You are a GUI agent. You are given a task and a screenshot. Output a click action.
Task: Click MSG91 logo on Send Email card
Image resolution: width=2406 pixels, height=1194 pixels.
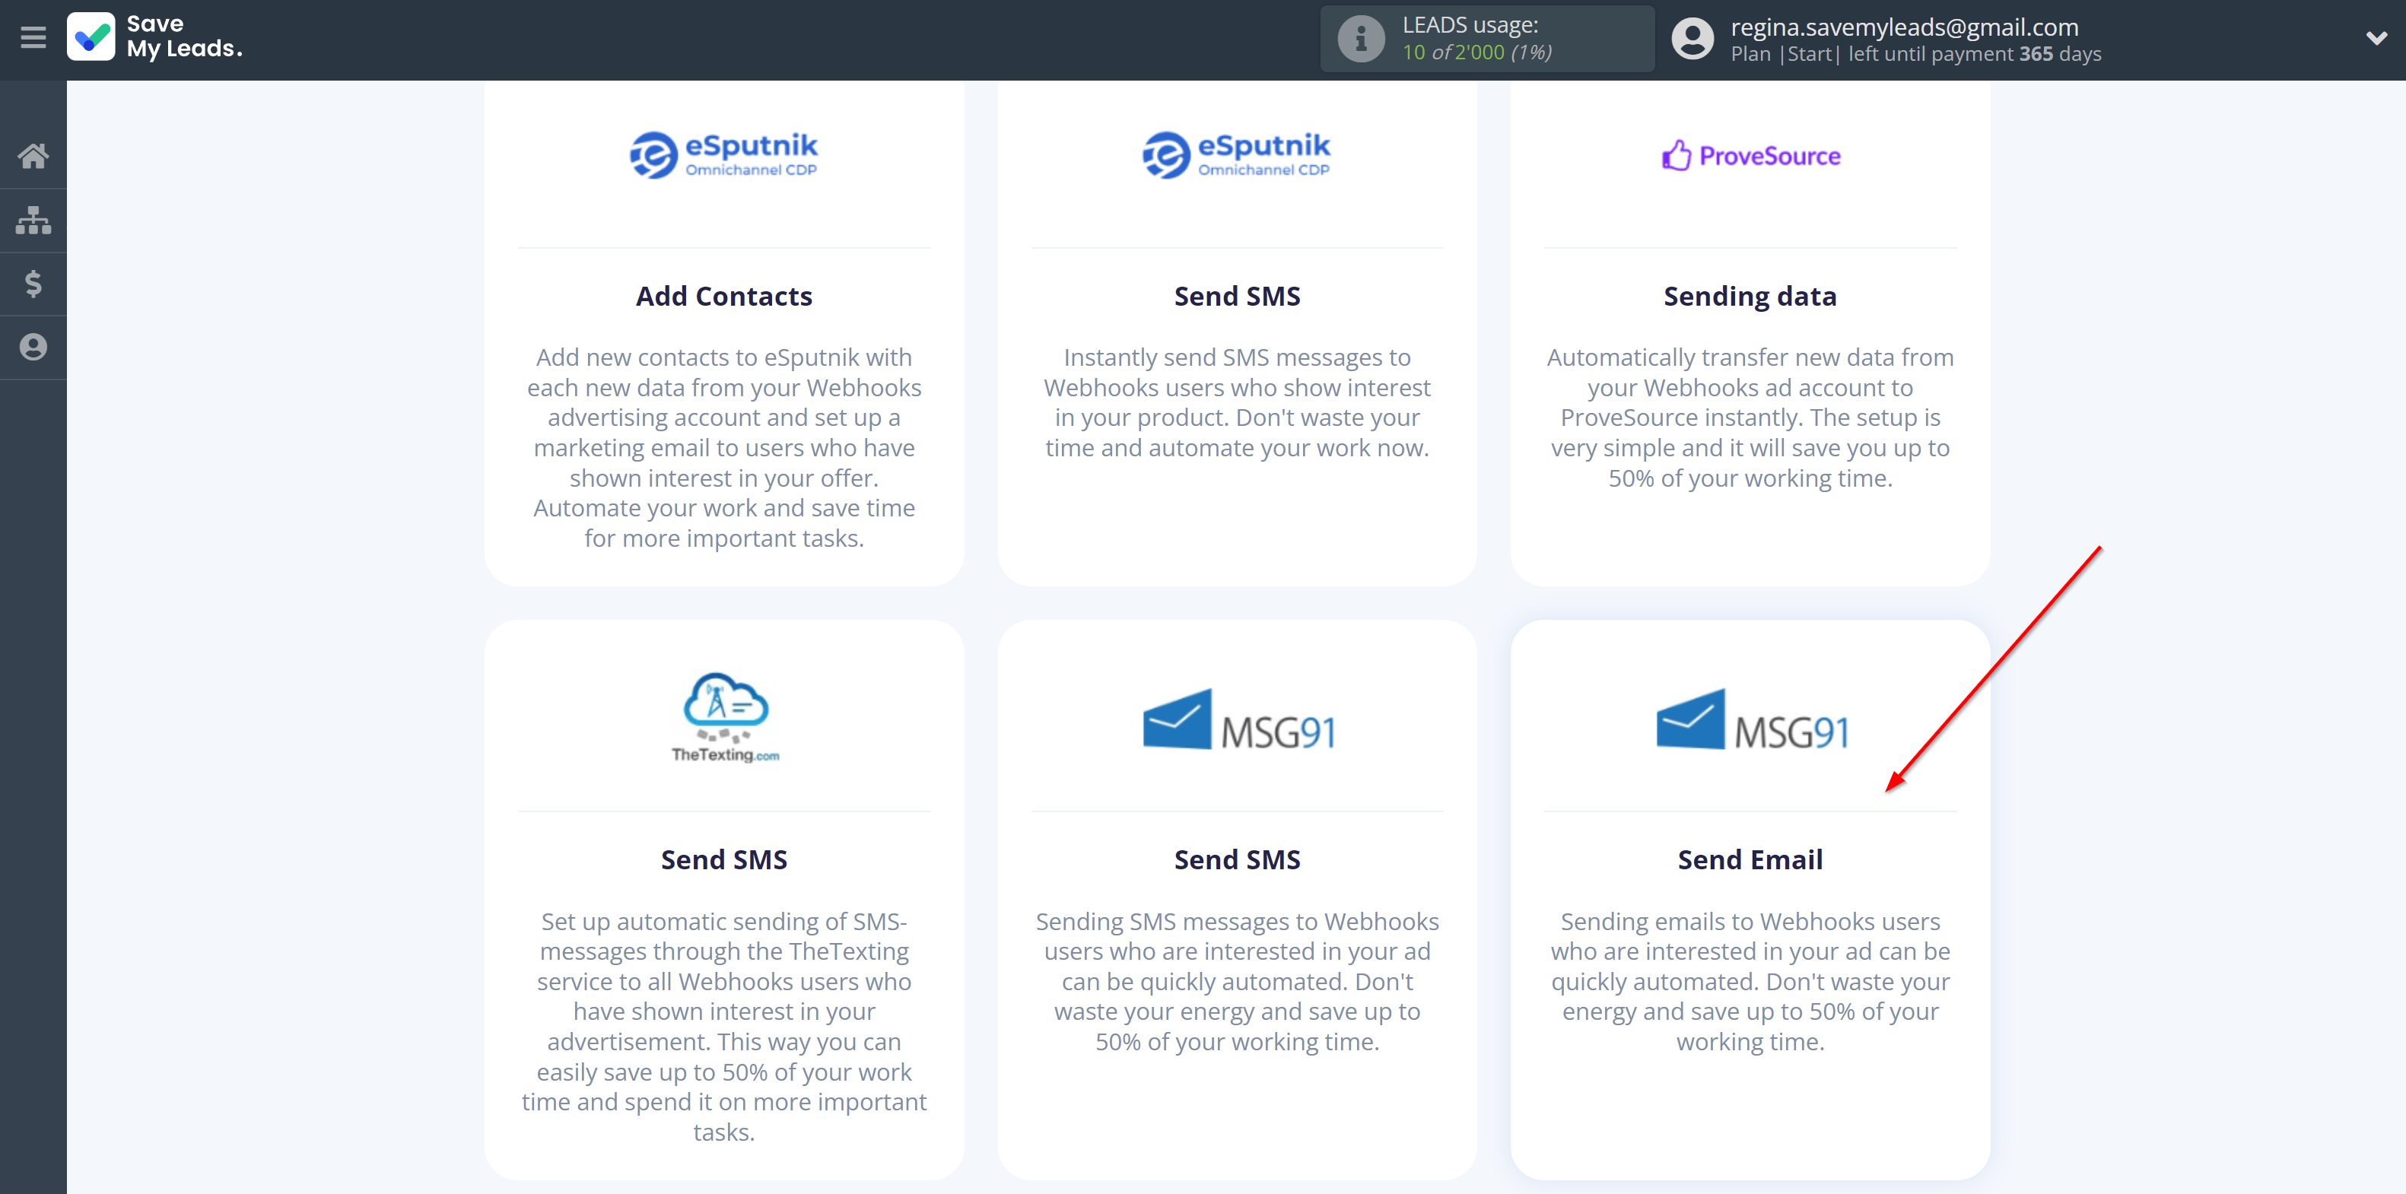[x=1753, y=719]
